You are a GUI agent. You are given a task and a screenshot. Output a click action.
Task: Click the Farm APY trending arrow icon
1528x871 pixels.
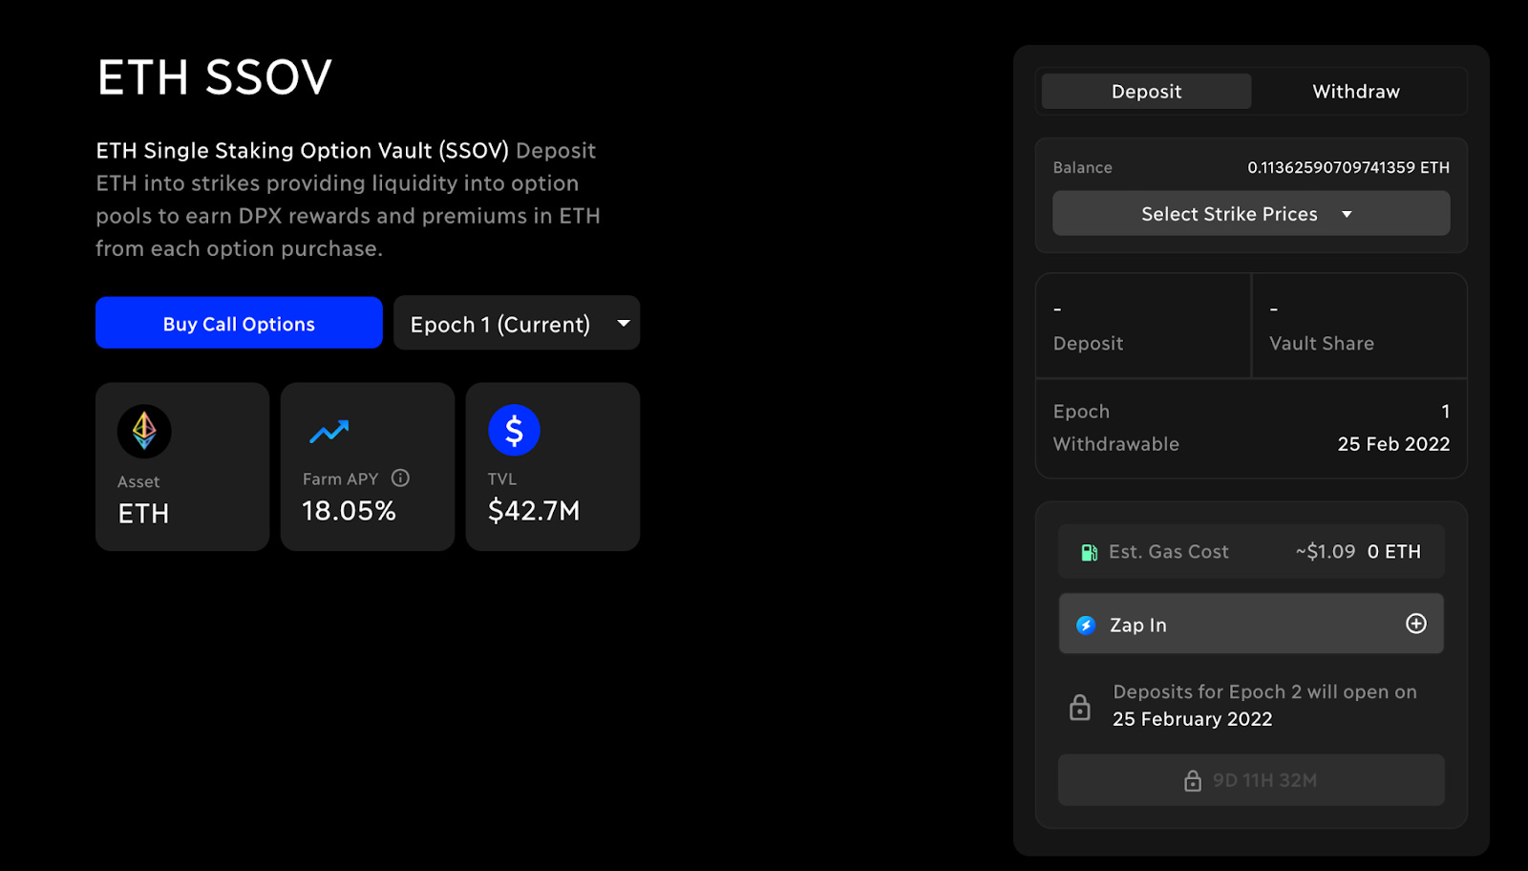pos(329,432)
